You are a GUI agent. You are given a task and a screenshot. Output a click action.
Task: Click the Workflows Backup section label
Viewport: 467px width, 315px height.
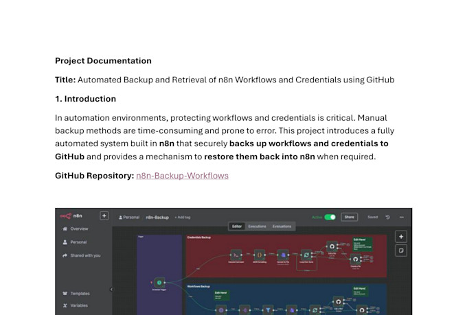tap(198, 286)
